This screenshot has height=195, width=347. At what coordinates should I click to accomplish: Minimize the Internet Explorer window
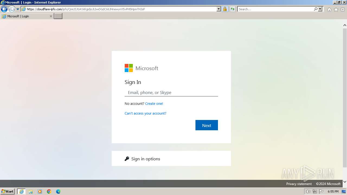[335, 2]
